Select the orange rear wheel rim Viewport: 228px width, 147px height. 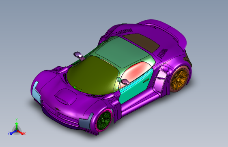pyautogui.click(x=179, y=79)
